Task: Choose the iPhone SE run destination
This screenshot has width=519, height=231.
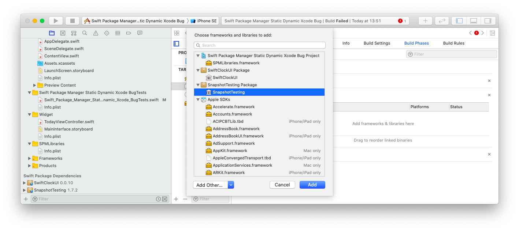Action: click(x=204, y=21)
